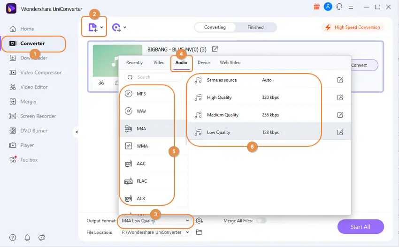Image resolution: width=399 pixels, height=247 pixels.
Task: Click the Start All button
Action: [361, 227]
